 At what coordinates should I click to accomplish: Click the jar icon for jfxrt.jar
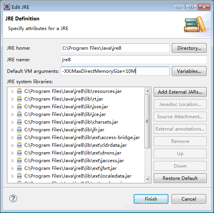(x=19, y=168)
